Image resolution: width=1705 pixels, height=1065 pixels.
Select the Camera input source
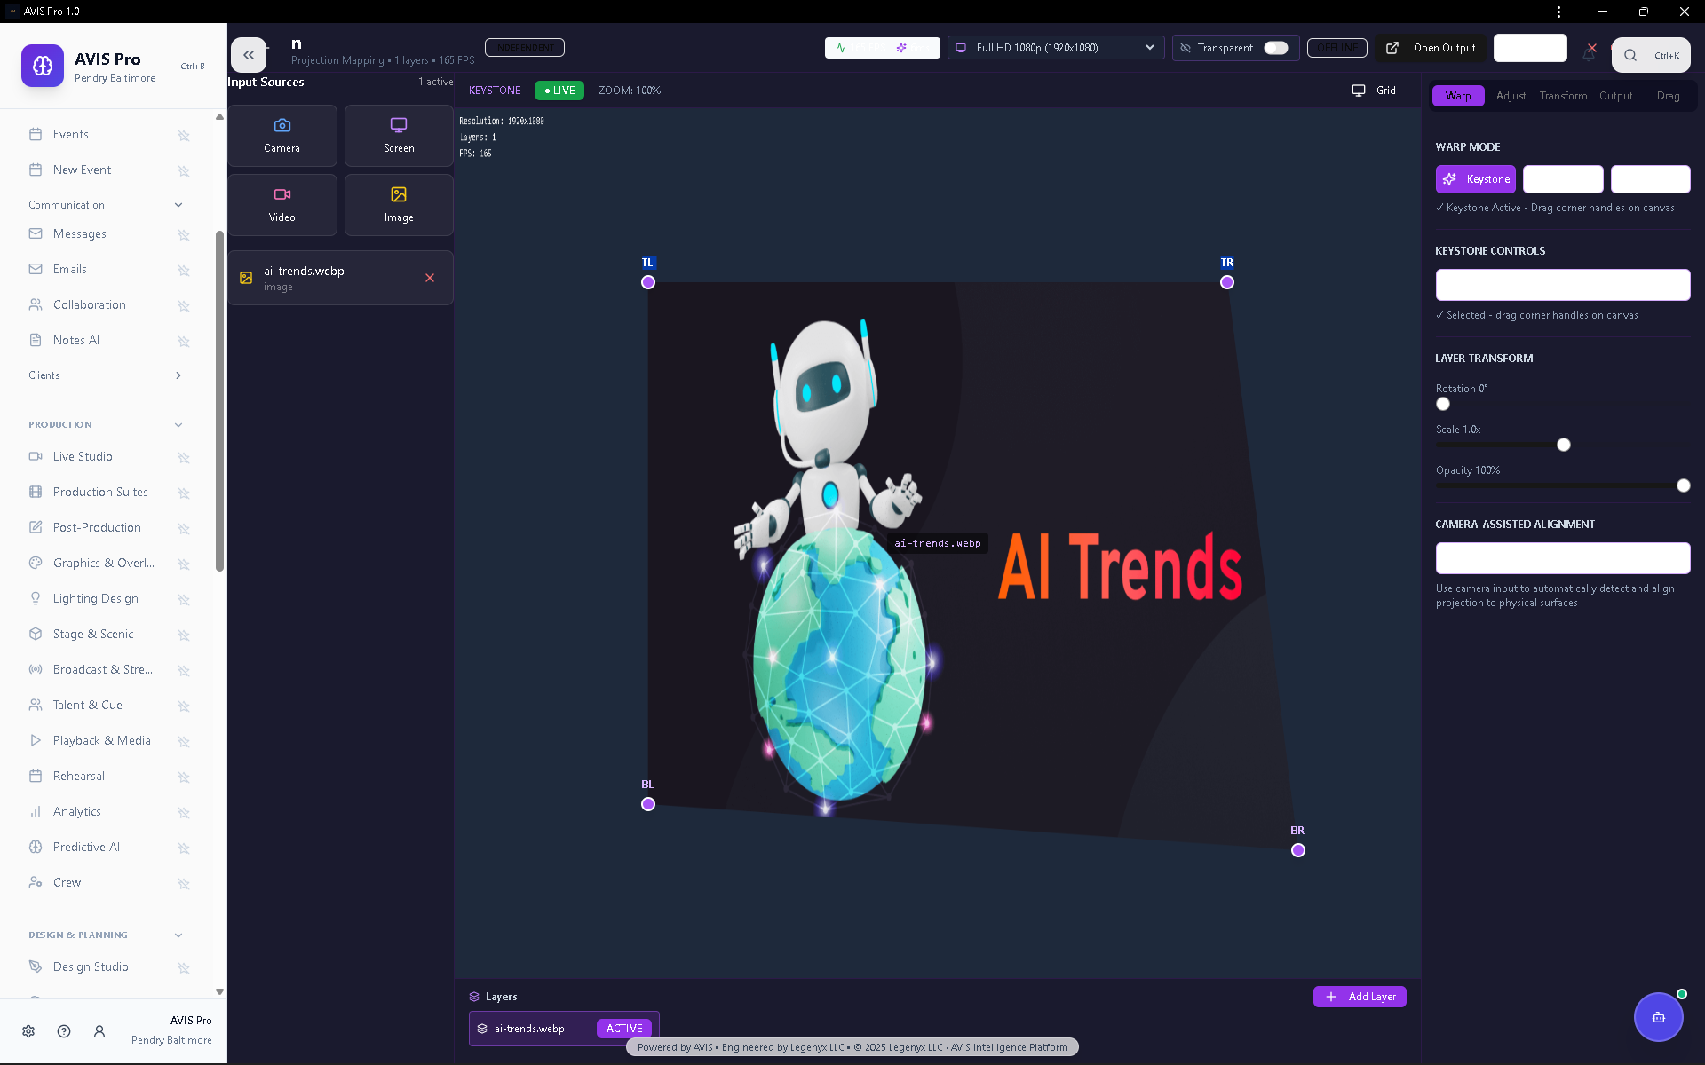(x=282, y=135)
